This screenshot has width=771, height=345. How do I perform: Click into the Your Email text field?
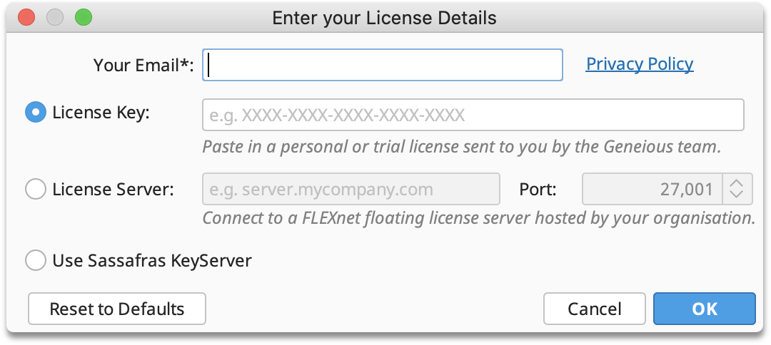point(382,65)
